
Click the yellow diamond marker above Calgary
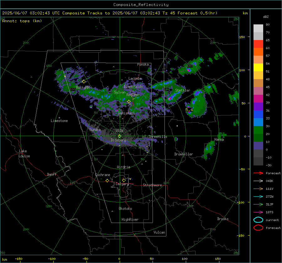click(124, 180)
